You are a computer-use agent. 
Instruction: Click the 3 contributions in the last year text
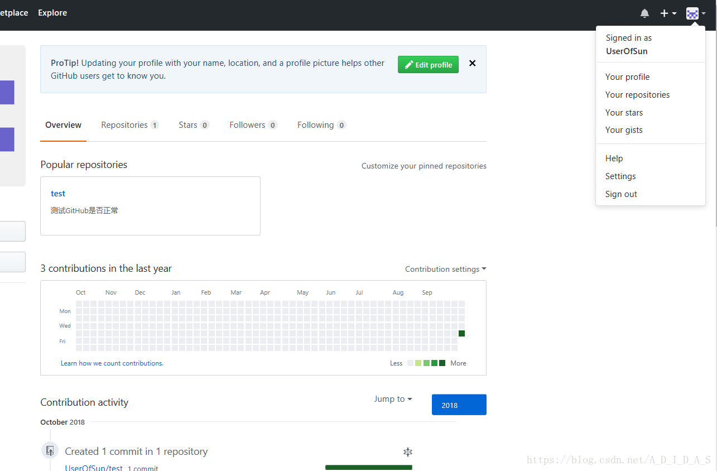pos(106,268)
